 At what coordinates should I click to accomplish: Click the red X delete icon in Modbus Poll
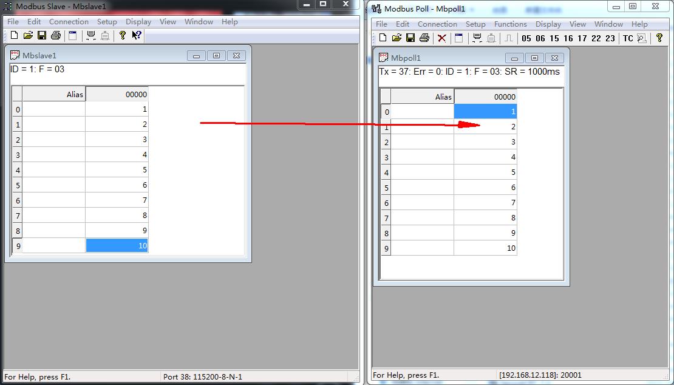(441, 38)
